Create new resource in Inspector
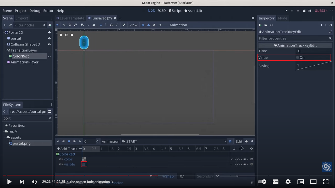The height and width of the screenshot is (188, 335). tap(260, 25)
